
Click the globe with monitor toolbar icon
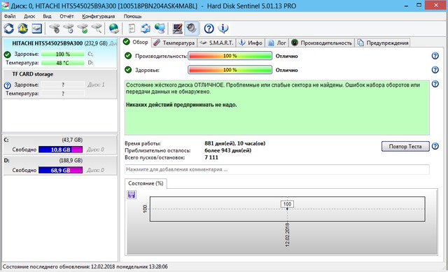(x=160, y=29)
